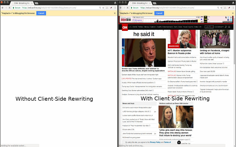Open the Politics section in CNN nav

pos(140,27)
